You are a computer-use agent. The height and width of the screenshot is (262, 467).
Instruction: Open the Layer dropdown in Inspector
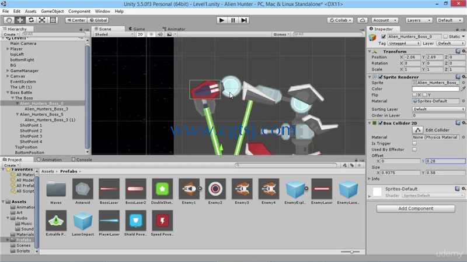(x=451, y=43)
